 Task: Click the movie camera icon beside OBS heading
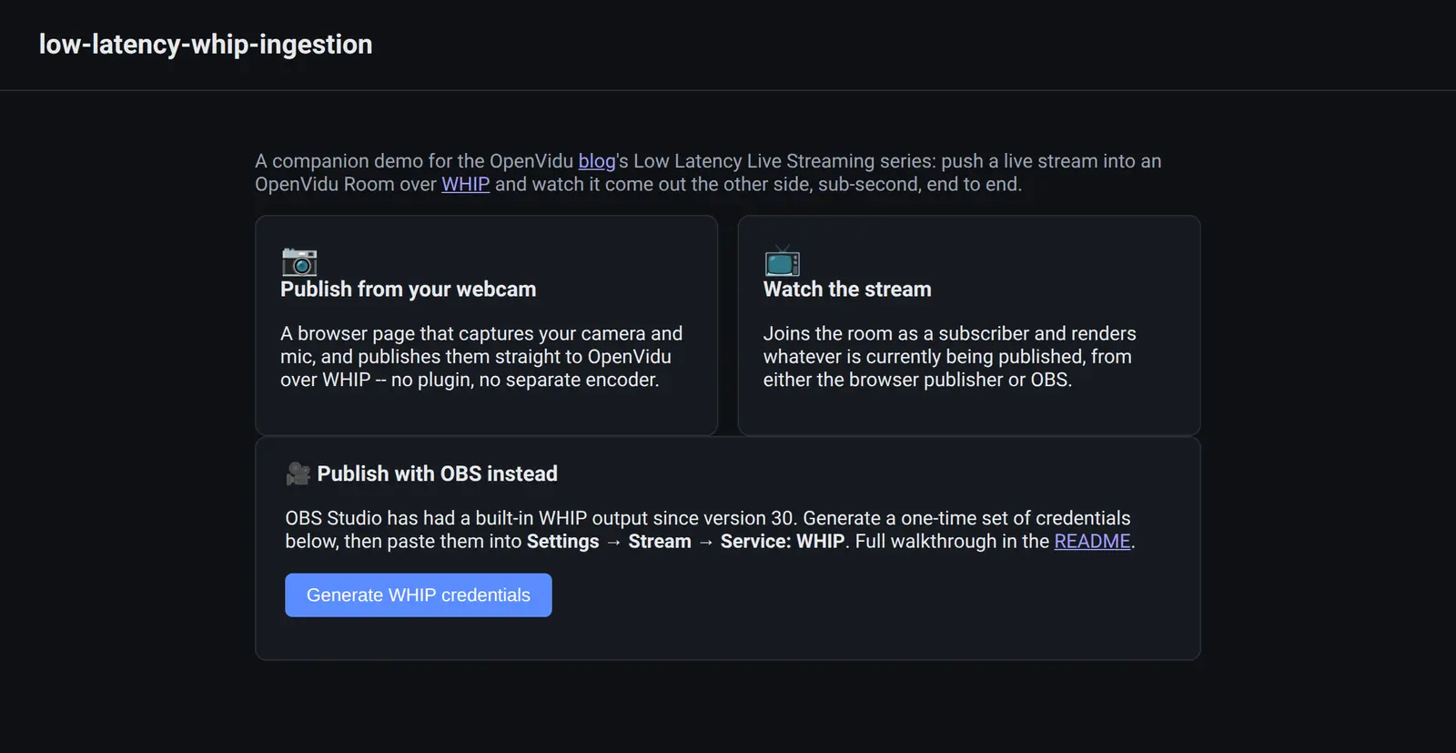pyautogui.click(x=298, y=473)
